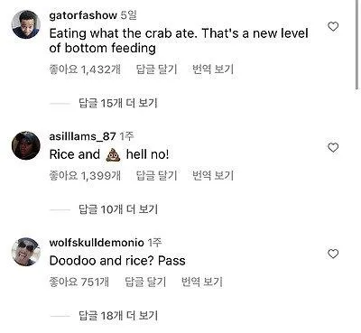The width and height of the screenshot is (361, 333).
Task: View translation of wolfskulldemonio's comment
Action: 201,282
